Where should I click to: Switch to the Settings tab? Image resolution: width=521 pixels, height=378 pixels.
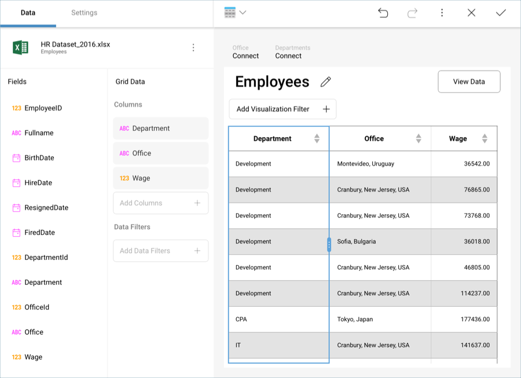pyautogui.click(x=84, y=13)
